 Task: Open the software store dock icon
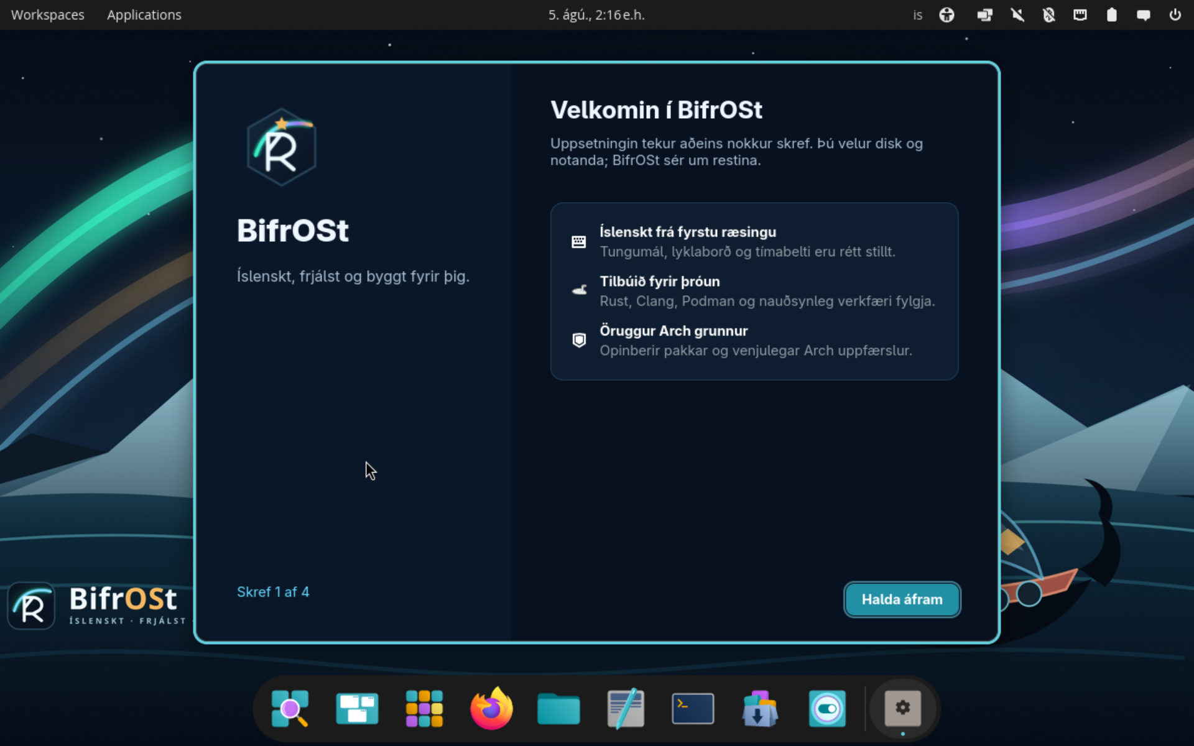(760, 708)
